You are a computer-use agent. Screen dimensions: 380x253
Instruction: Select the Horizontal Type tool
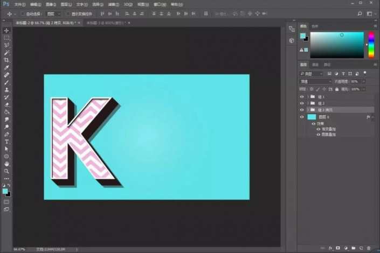click(x=6, y=142)
